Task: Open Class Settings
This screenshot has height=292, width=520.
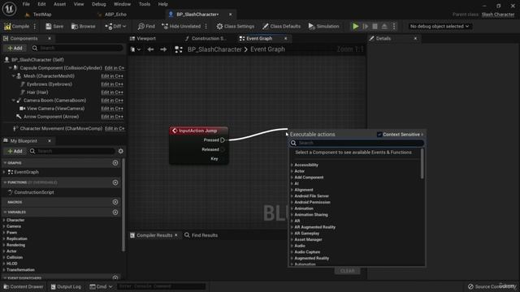Action: pos(236,26)
